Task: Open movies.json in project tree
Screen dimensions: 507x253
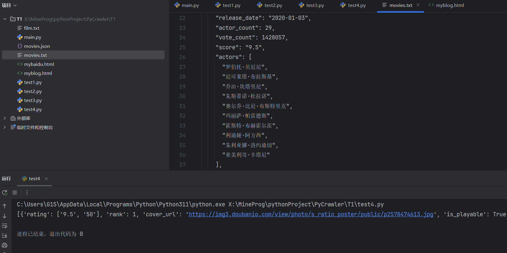Action: tap(37, 46)
